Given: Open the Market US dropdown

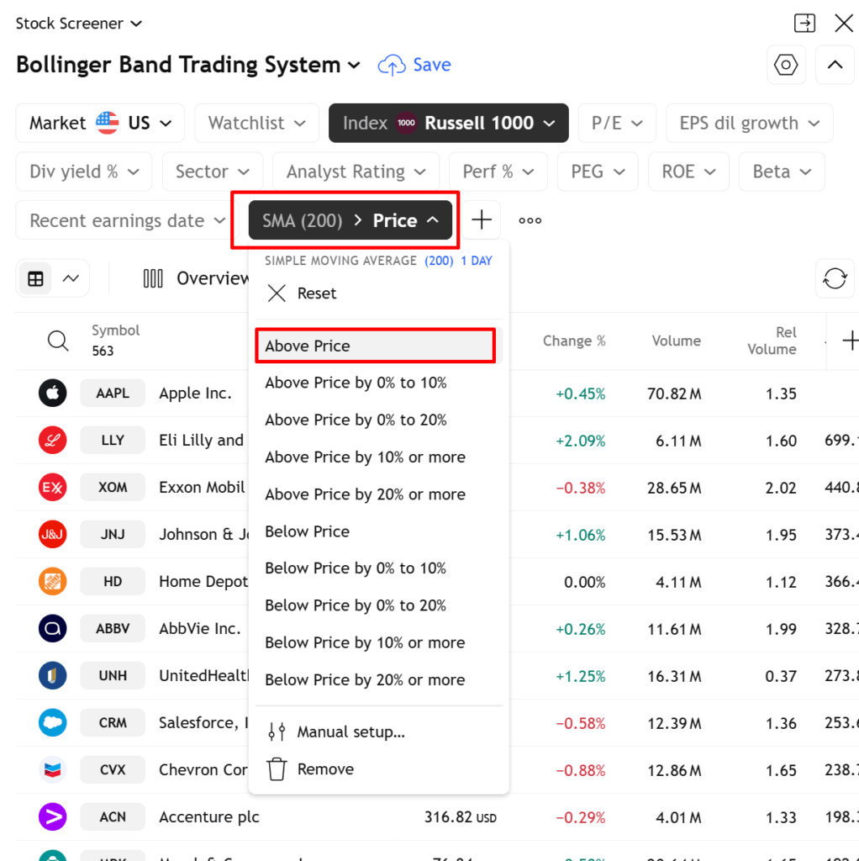Looking at the screenshot, I should click(x=101, y=123).
